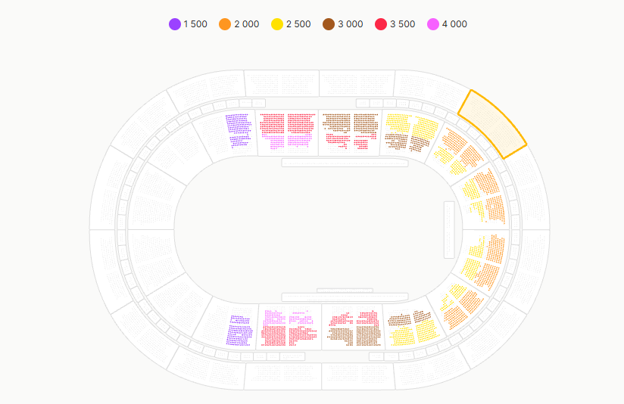Click the 1 500 price label
This screenshot has height=404, width=624.
195,24
